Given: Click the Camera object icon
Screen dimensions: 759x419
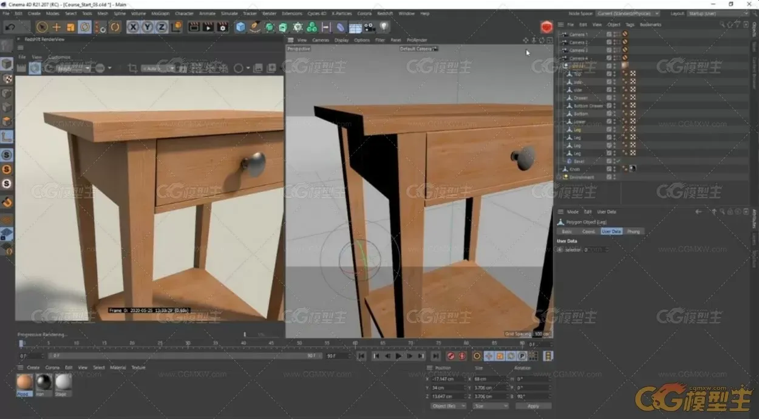Looking at the screenshot, I should (369, 27).
